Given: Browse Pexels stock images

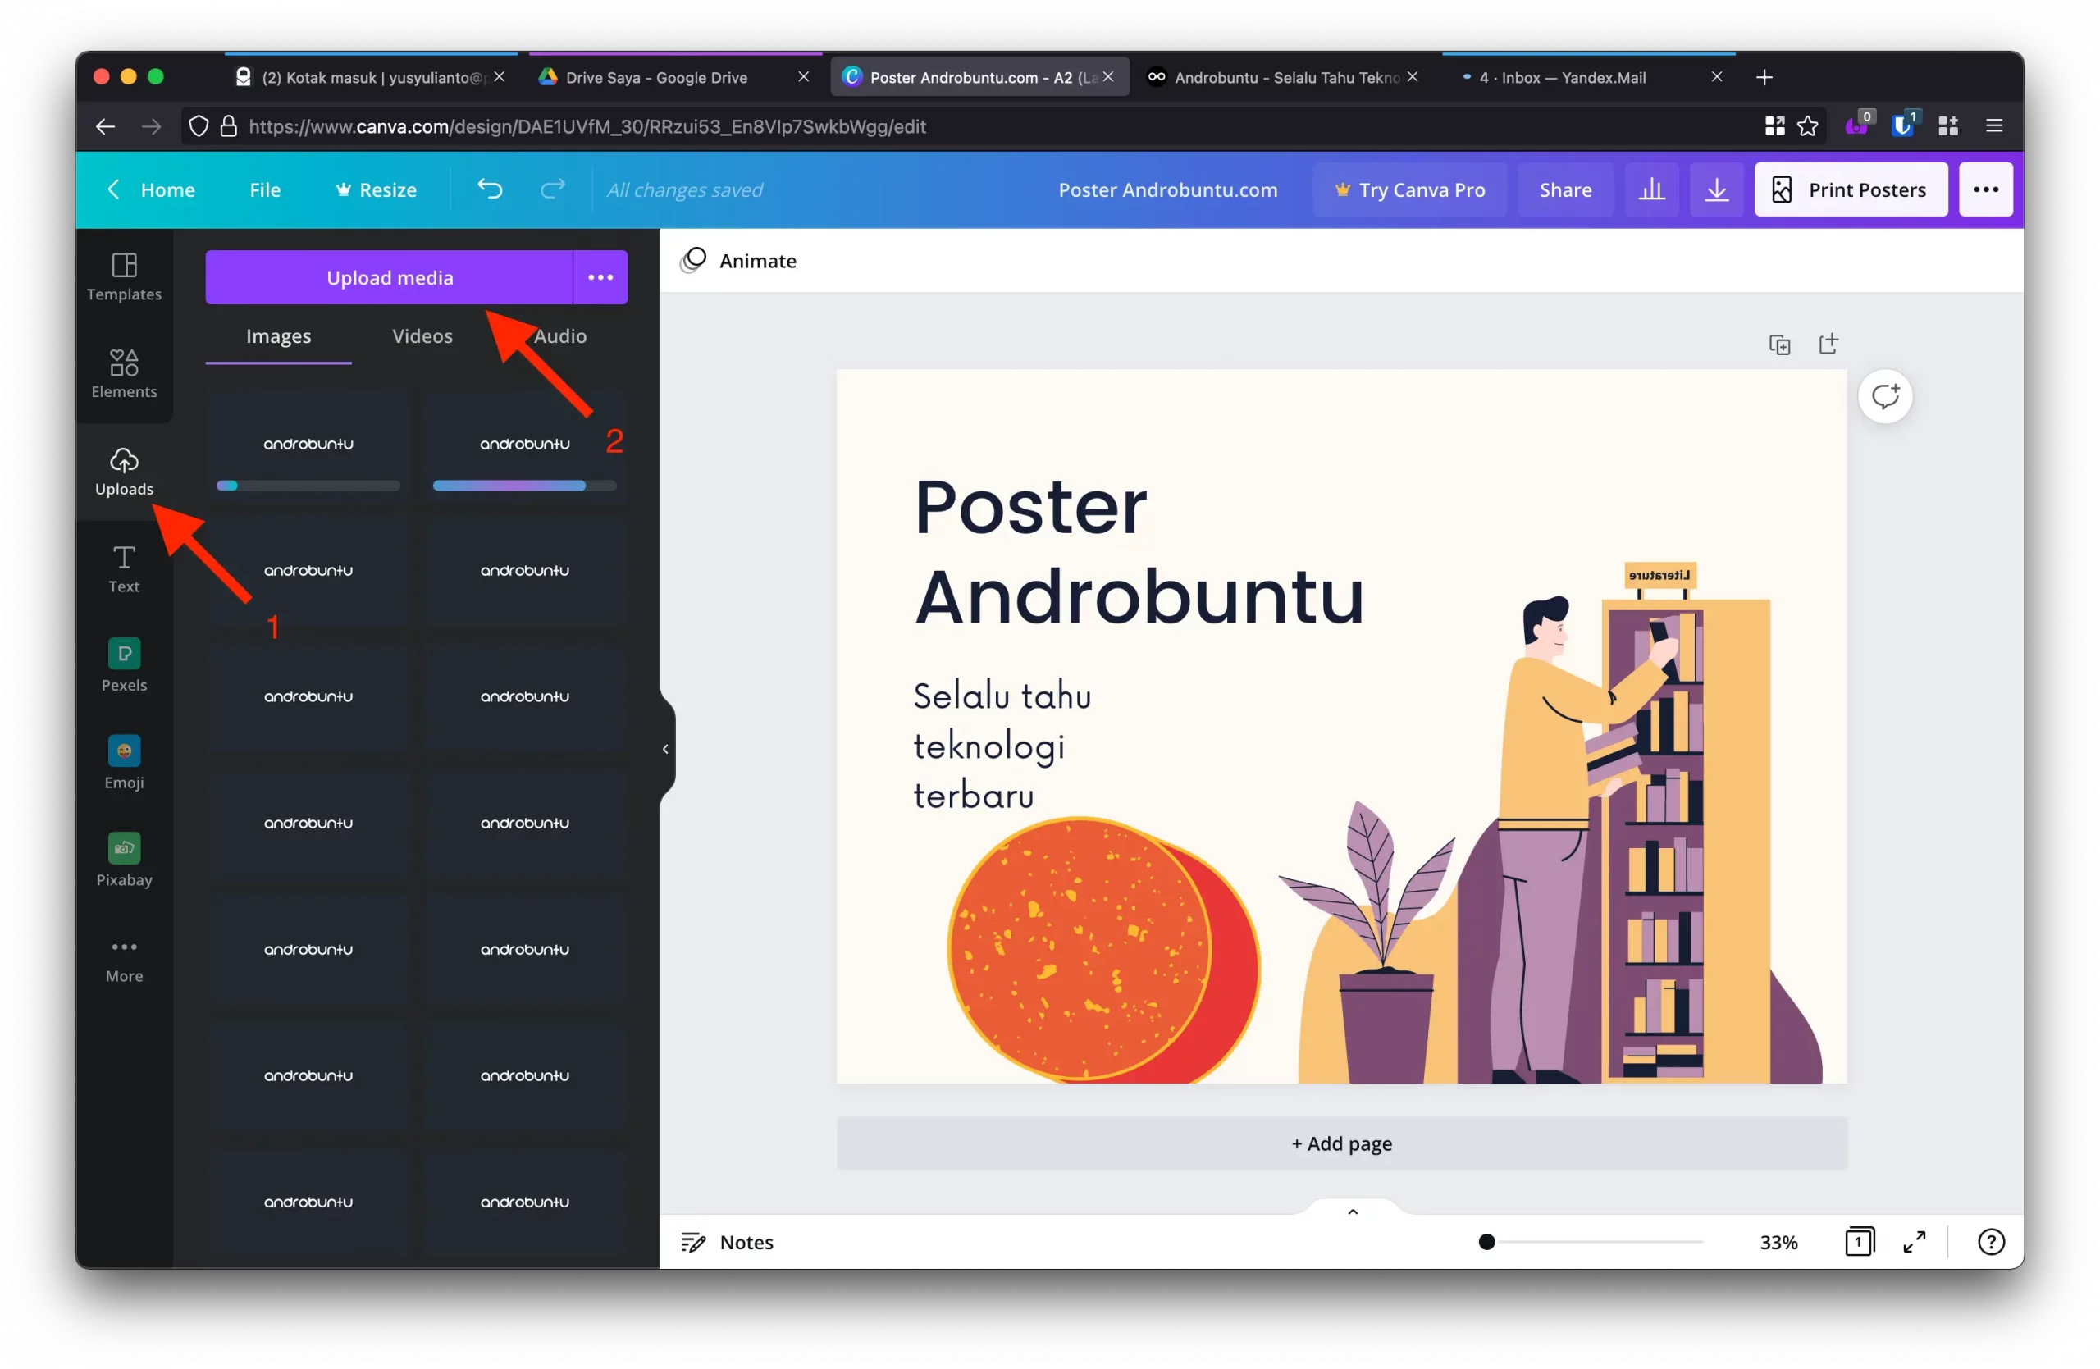Looking at the screenshot, I should [122, 664].
